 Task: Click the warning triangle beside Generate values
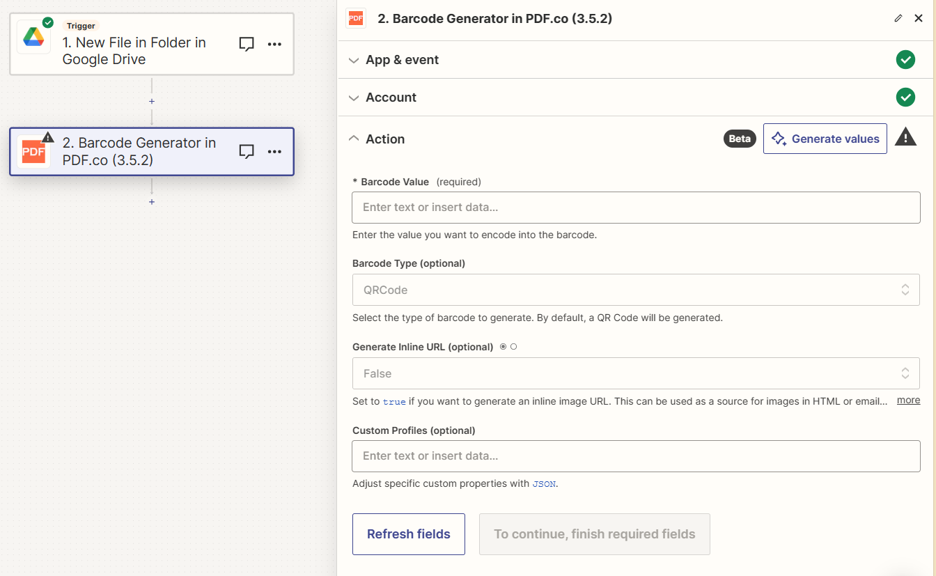[x=905, y=138]
